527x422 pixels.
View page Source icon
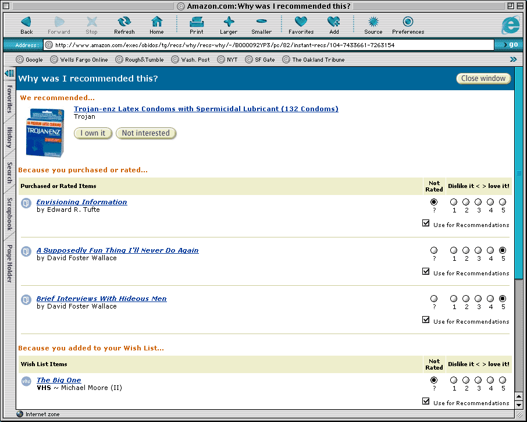pos(373,22)
